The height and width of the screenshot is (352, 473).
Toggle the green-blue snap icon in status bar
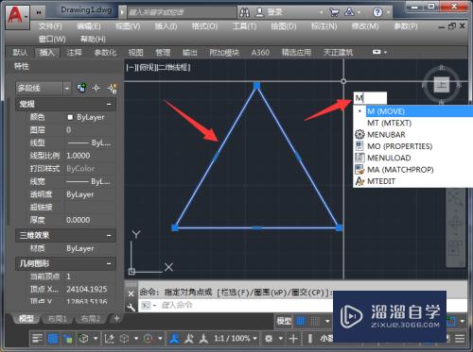[67, 339]
